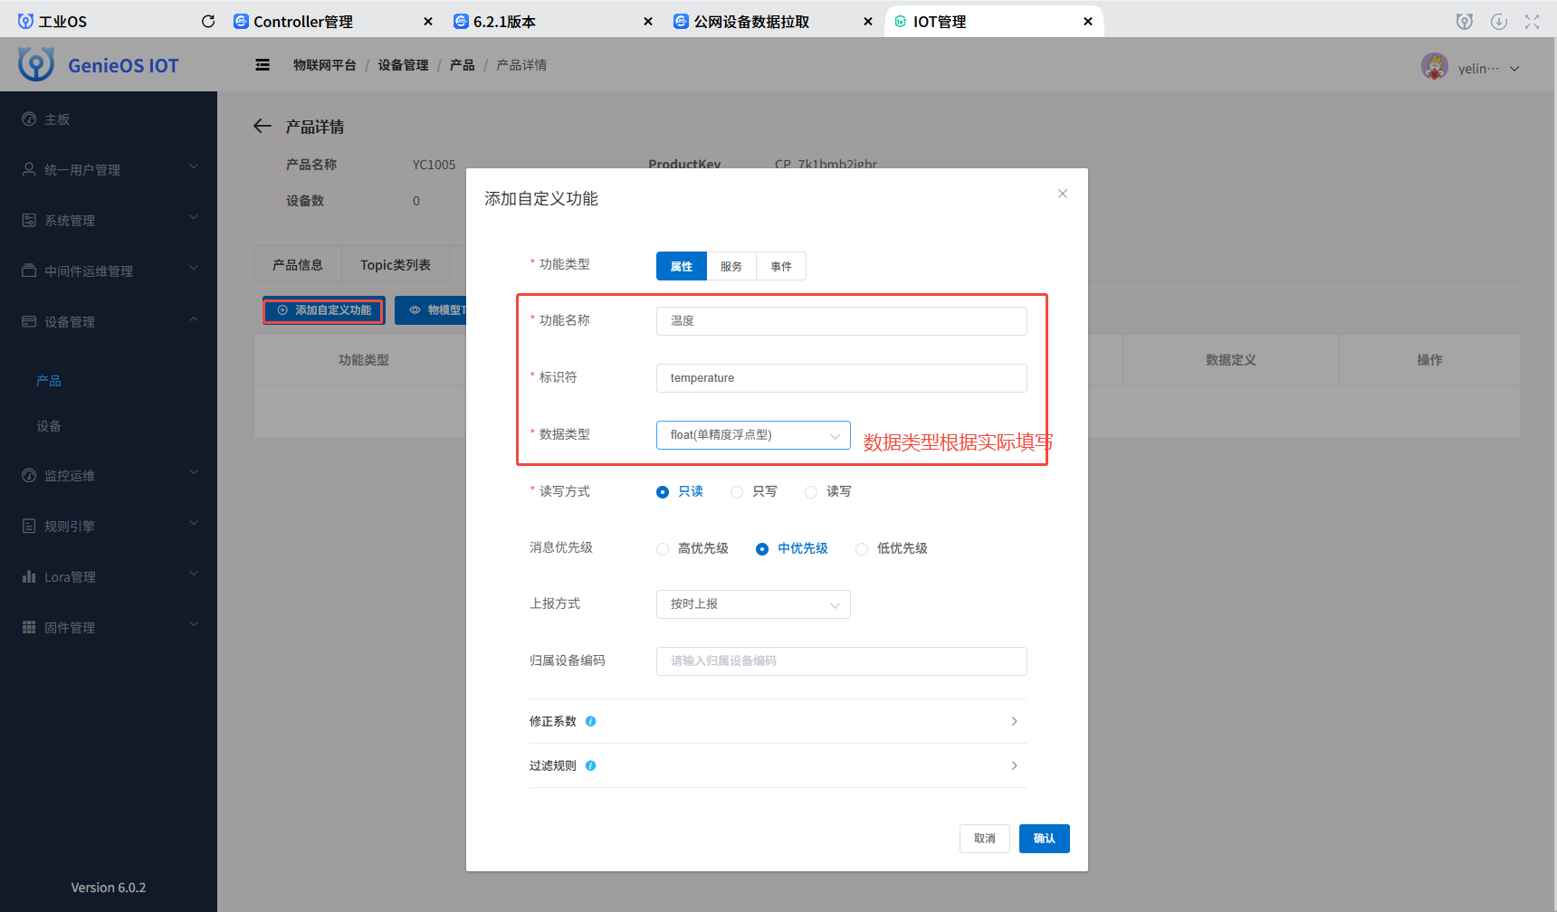
Task: Open the hamburger menu beside 物联网平台
Action: [x=262, y=64]
